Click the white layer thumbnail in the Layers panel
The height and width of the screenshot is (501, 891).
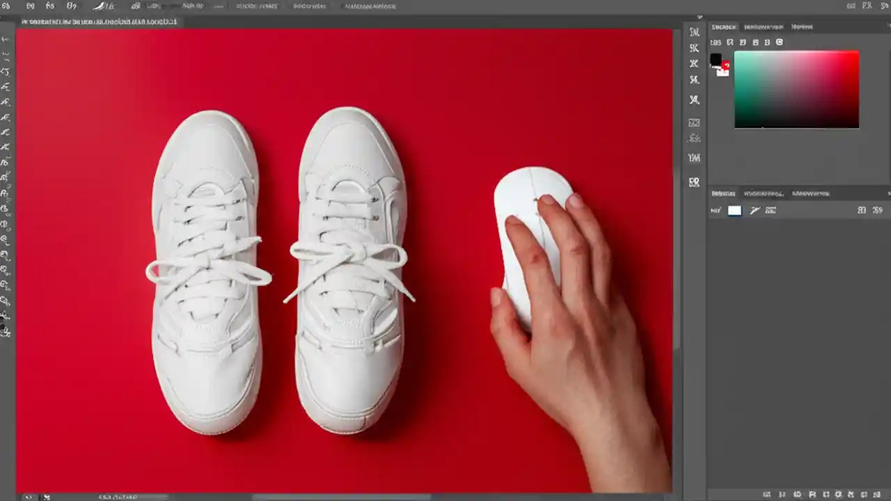click(x=735, y=210)
